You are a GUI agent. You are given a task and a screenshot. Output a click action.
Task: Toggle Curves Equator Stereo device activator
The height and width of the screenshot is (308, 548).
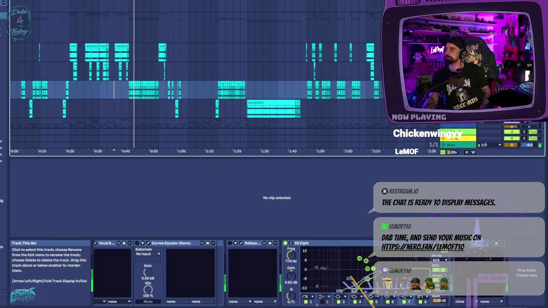(x=138, y=243)
